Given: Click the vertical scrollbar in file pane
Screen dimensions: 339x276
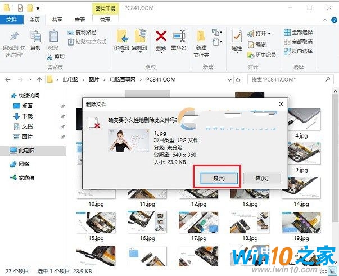Looking at the screenshot, I should click(336, 158).
